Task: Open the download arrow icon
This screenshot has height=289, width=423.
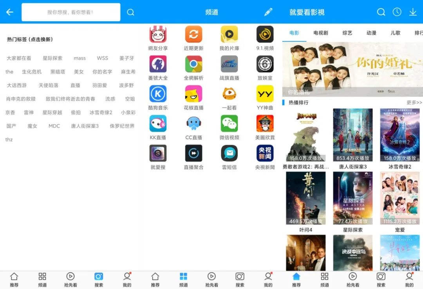Action: [x=413, y=12]
